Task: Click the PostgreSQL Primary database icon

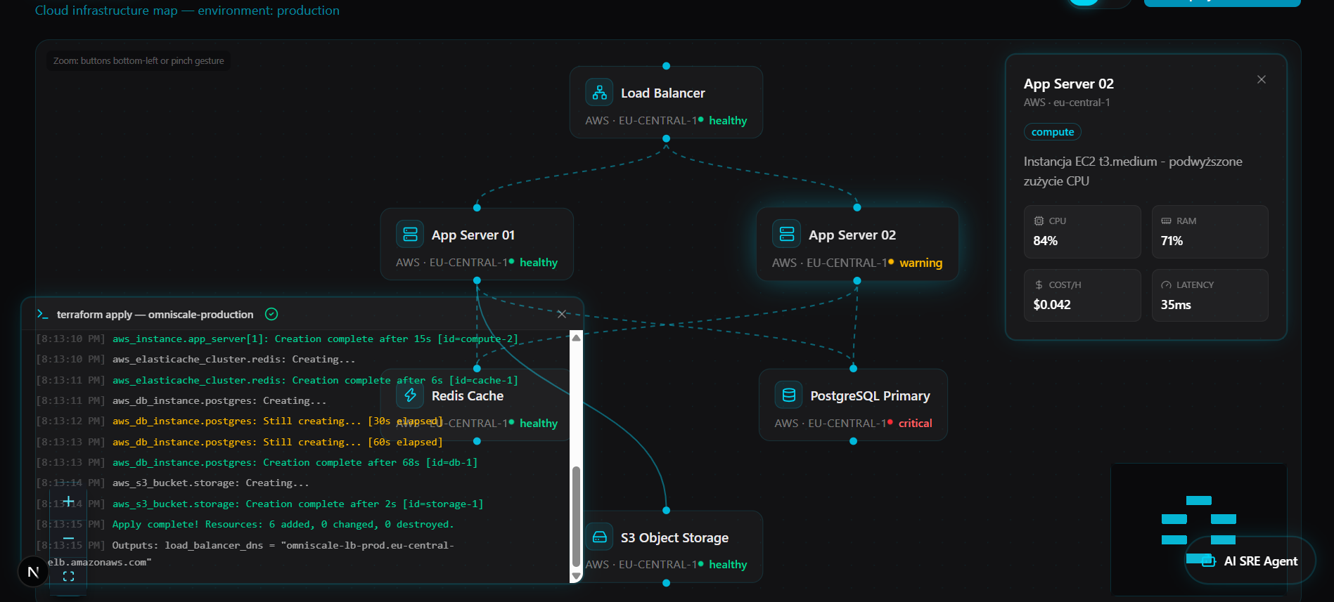Action: pyautogui.click(x=789, y=395)
